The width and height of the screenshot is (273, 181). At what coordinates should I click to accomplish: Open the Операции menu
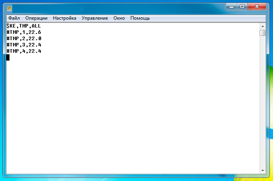[x=36, y=18]
